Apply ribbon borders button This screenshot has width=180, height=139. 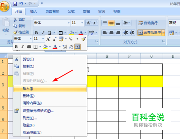coord(60,33)
